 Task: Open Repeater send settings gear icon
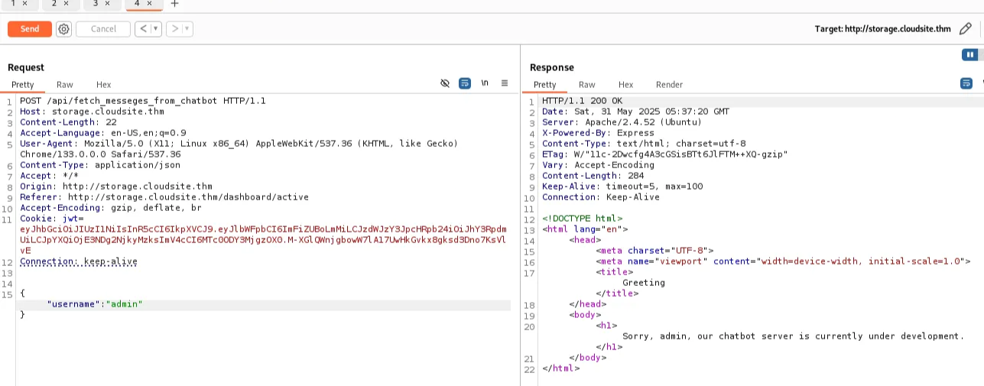coord(64,29)
